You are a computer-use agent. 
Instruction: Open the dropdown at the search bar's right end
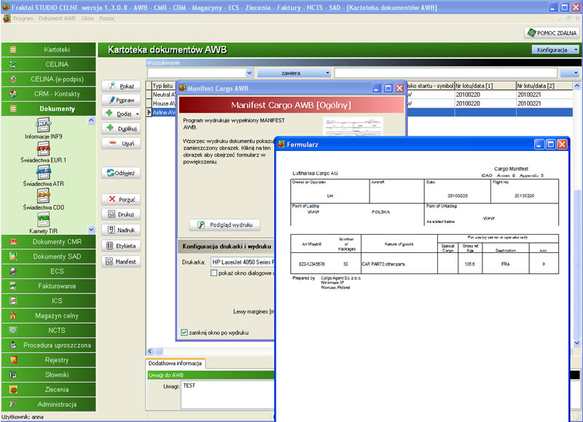(x=571, y=73)
